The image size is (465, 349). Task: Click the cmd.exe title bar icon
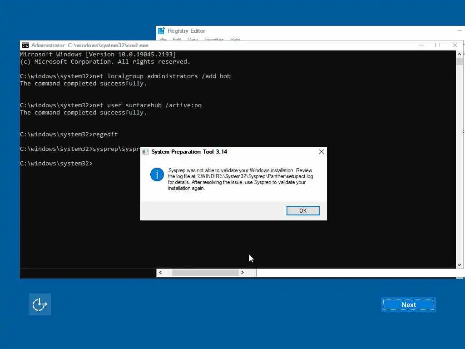pyautogui.click(x=25, y=45)
